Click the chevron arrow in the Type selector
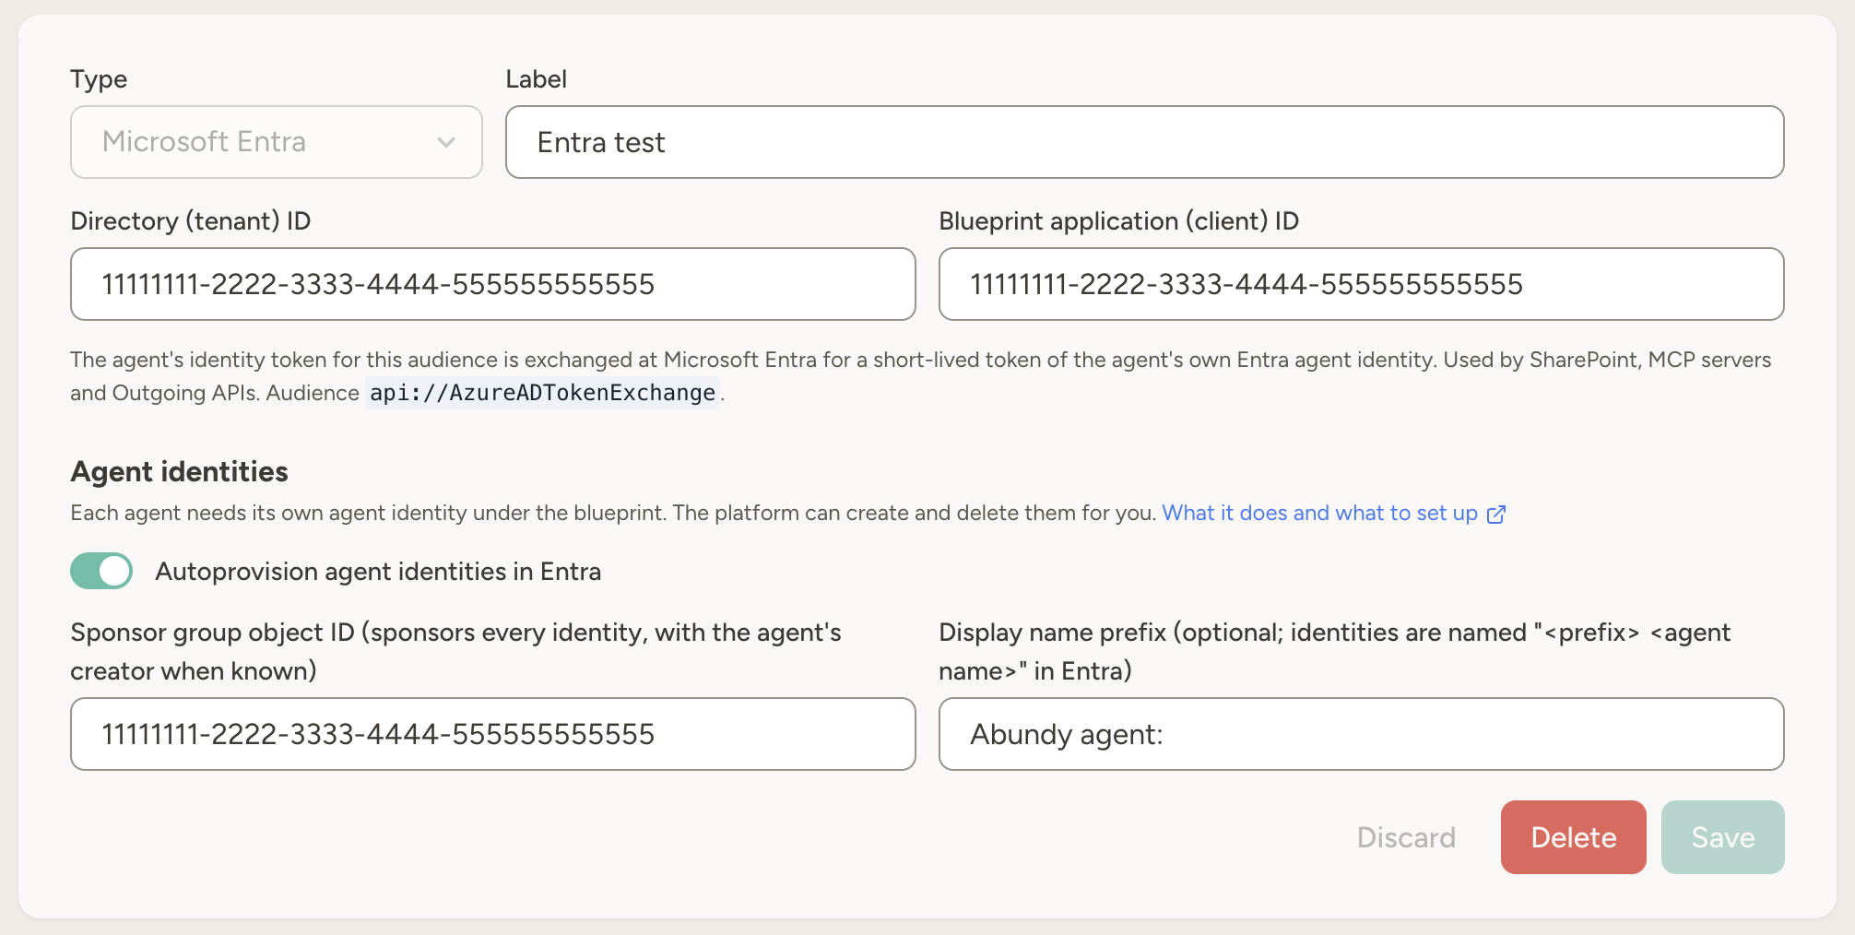 tap(446, 143)
